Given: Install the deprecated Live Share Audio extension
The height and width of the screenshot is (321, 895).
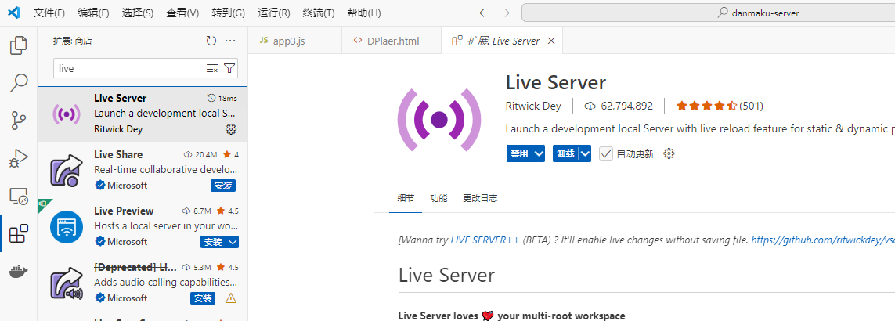Looking at the screenshot, I should click(203, 298).
